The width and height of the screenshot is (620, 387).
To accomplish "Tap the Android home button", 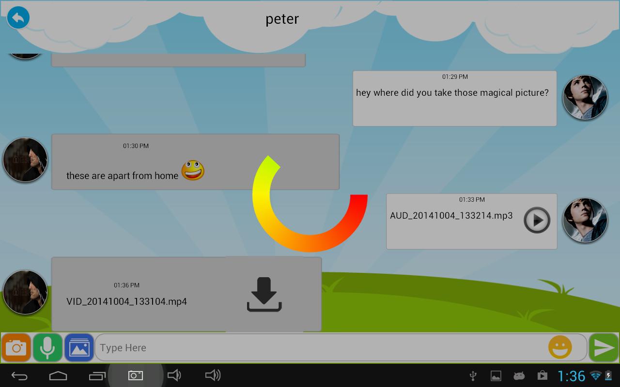I will point(58,375).
